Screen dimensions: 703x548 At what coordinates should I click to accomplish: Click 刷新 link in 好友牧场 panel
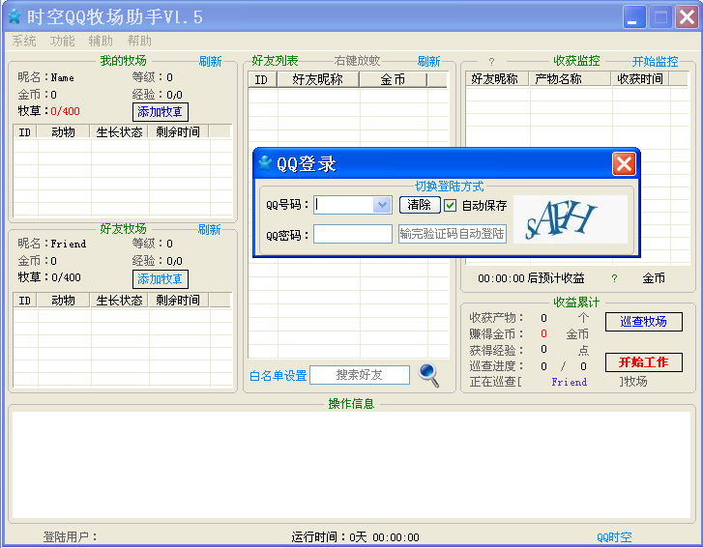click(210, 229)
